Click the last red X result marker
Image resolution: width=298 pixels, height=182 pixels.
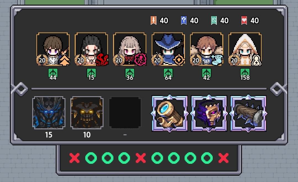coord(223,158)
